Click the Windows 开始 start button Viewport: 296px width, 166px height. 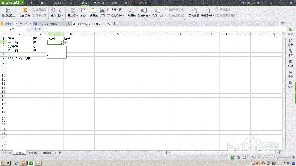tap(5, 163)
